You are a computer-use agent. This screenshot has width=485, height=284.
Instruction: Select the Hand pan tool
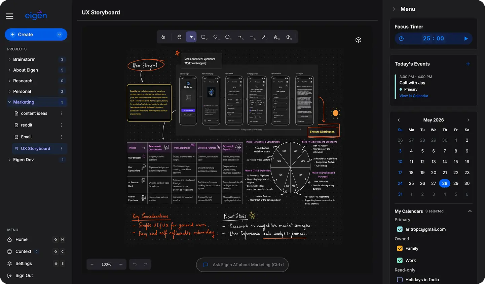(x=179, y=37)
